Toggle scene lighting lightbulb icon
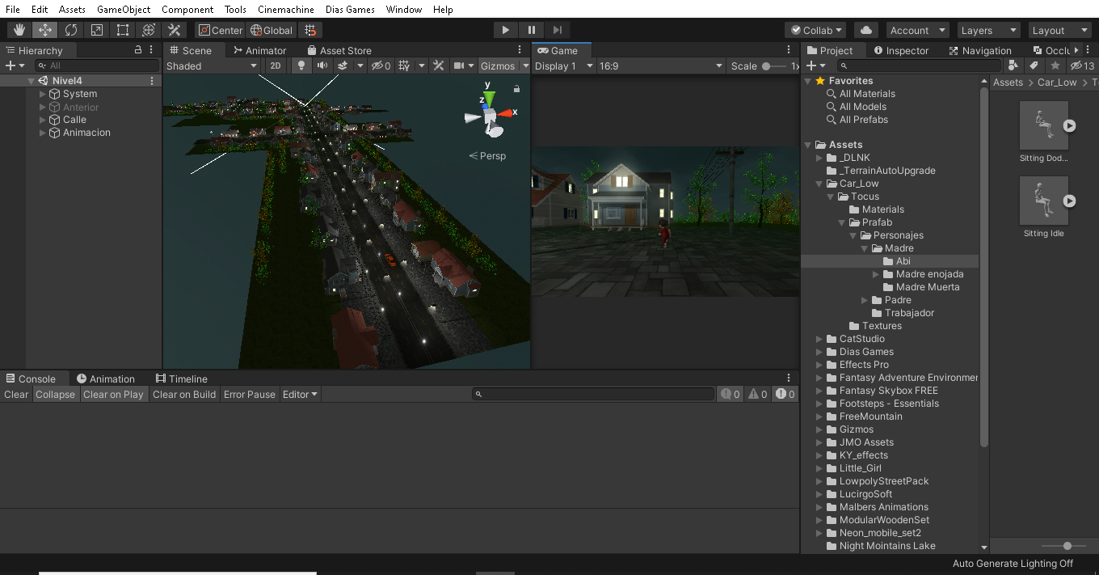The width and height of the screenshot is (1099, 575). point(301,66)
